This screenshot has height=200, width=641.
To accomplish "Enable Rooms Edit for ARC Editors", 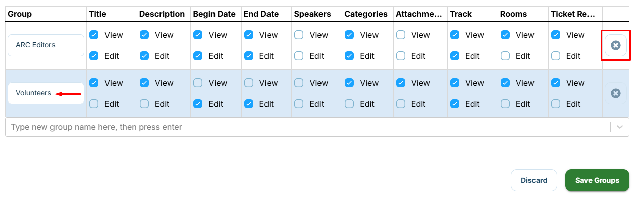I will click(505, 56).
